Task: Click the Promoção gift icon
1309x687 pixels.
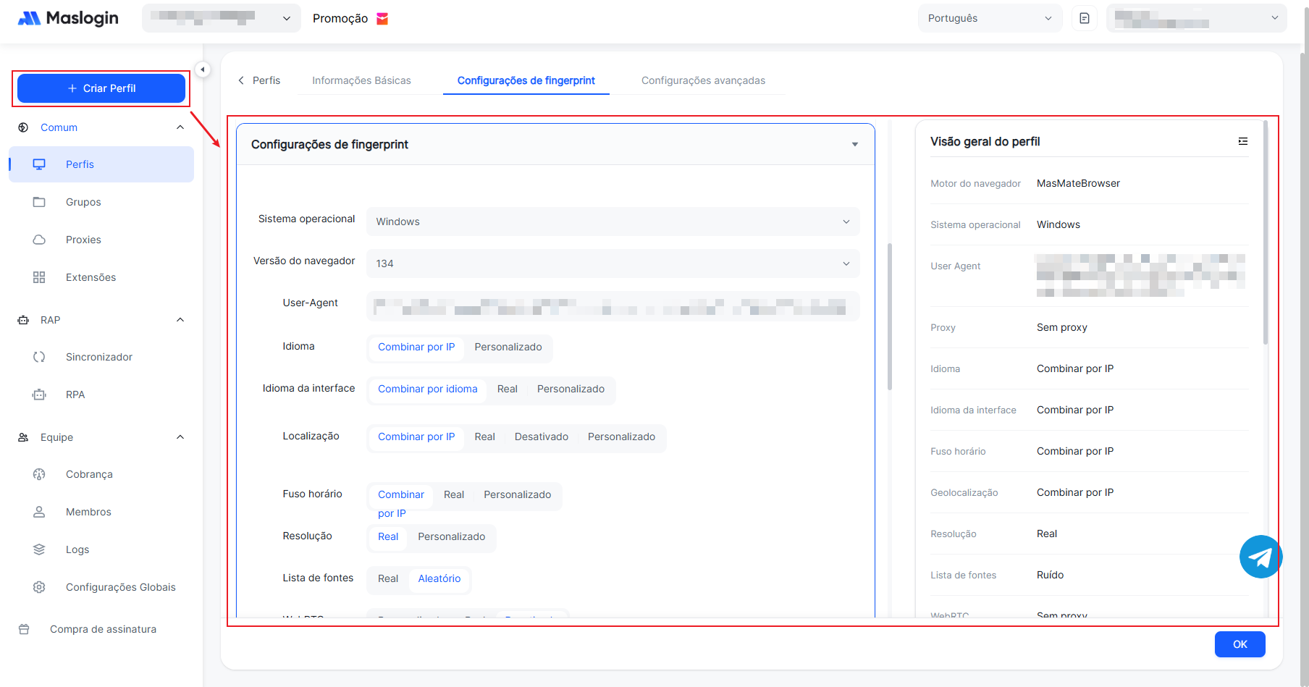Action: coord(382,19)
